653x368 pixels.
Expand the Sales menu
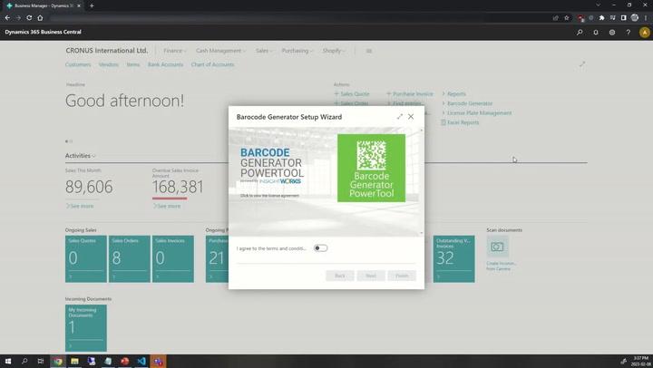(264, 51)
